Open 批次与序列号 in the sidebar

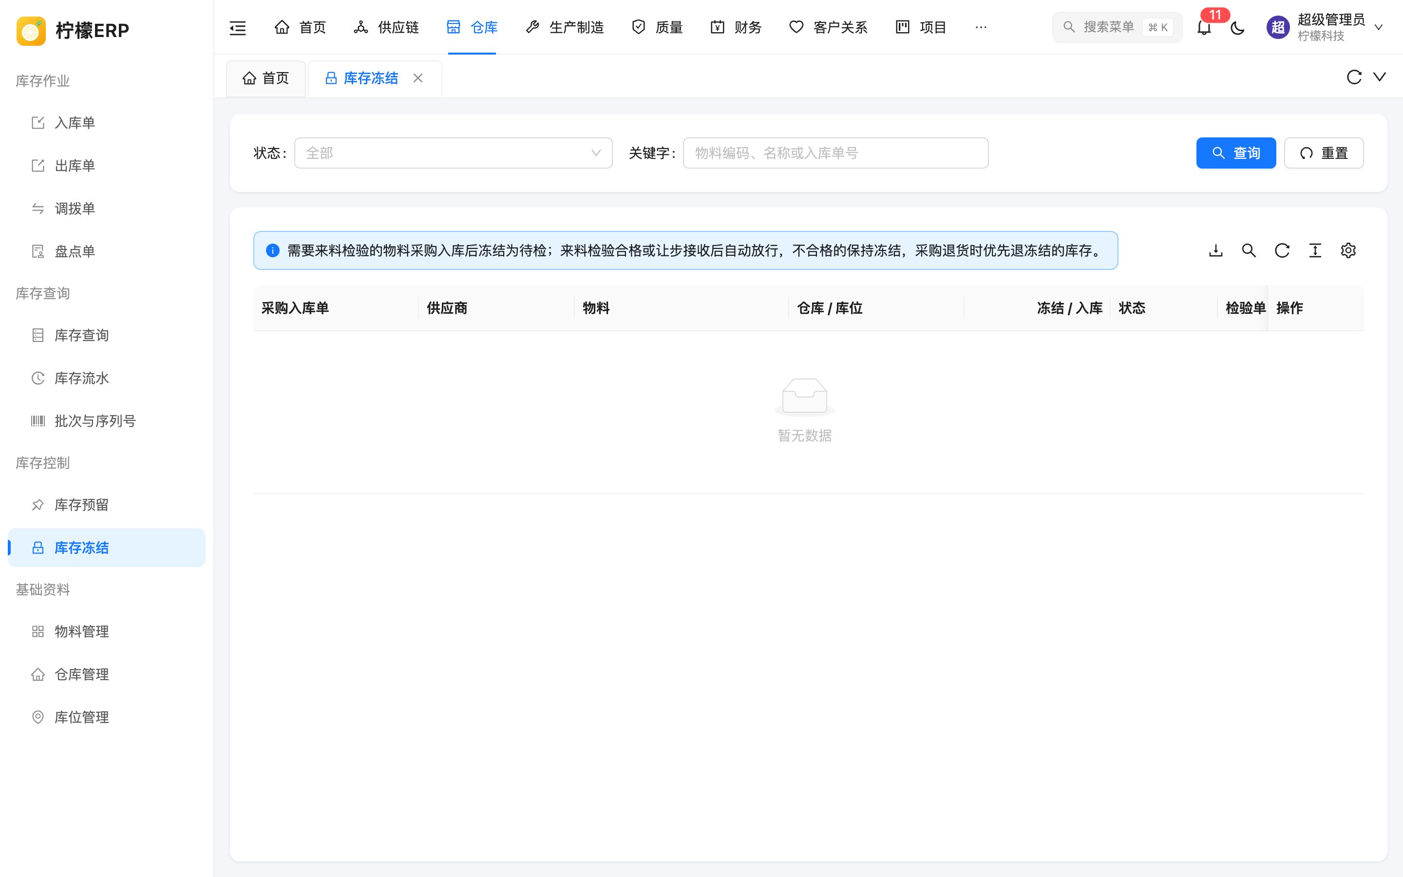(107, 421)
